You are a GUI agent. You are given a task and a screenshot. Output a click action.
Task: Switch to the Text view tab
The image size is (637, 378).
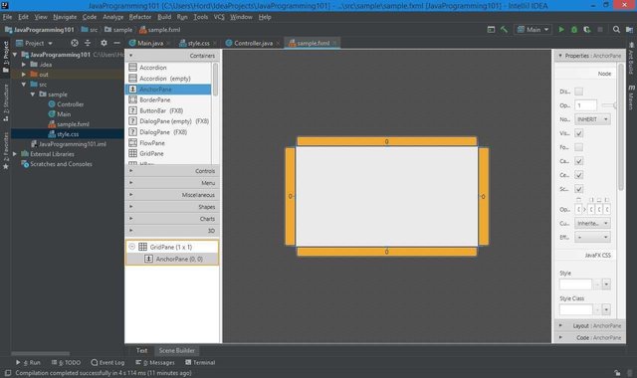coord(141,350)
